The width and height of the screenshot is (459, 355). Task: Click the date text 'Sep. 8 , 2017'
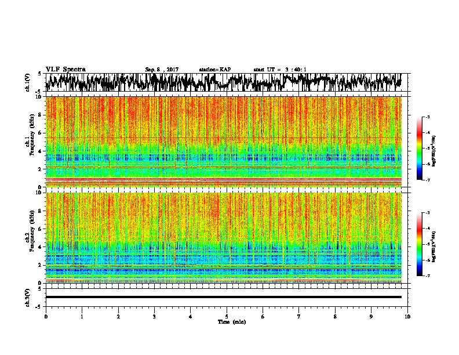pos(162,70)
